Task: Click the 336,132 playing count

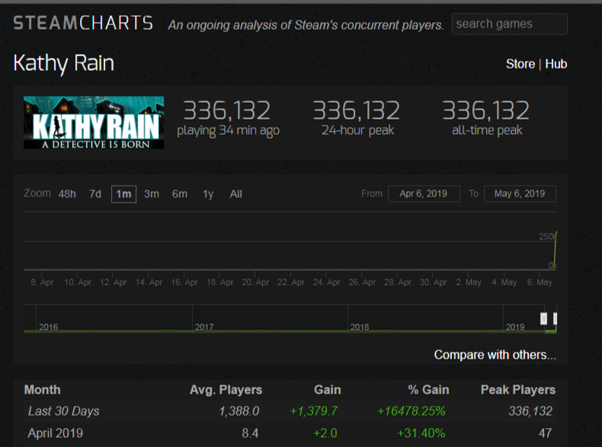Action: tap(226, 110)
